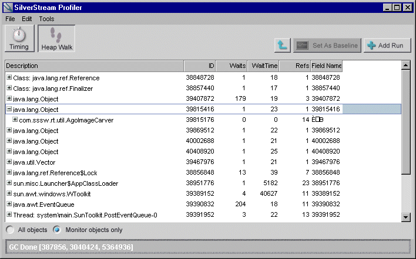Expand sun.misc.Launcher$AppClassLoader row
The width and height of the screenshot is (416, 259).
[9, 183]
